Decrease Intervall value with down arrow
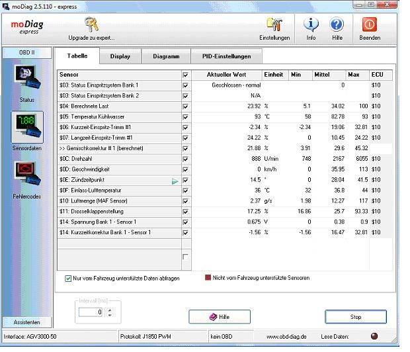Screen dimensions: 410x352 110,315
